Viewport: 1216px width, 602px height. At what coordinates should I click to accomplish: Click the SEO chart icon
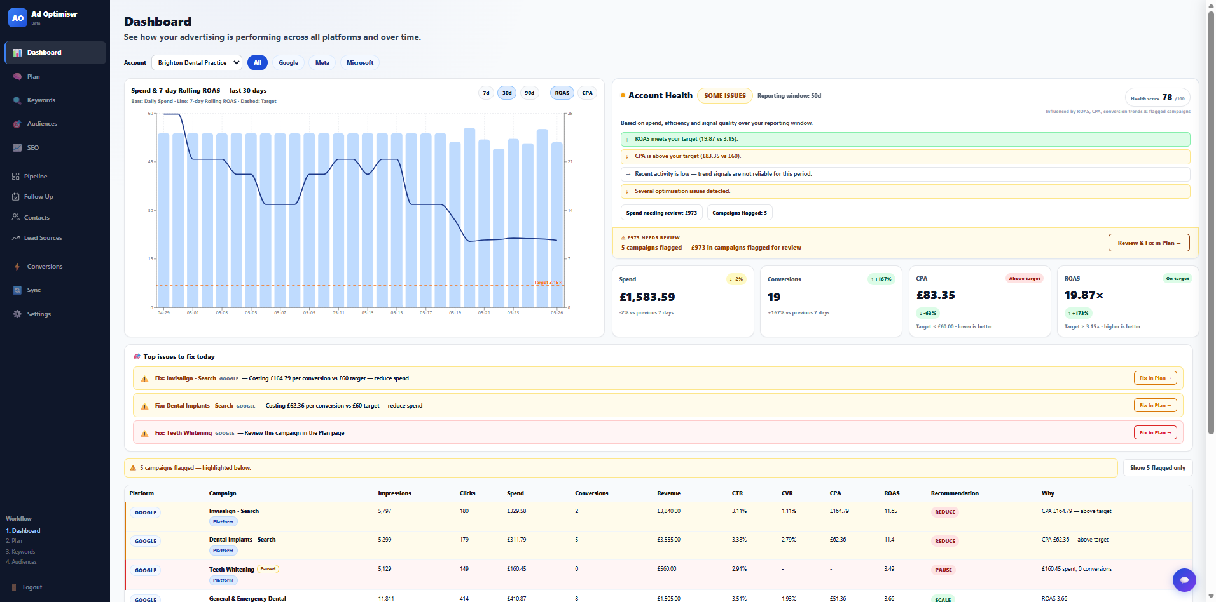17,147
